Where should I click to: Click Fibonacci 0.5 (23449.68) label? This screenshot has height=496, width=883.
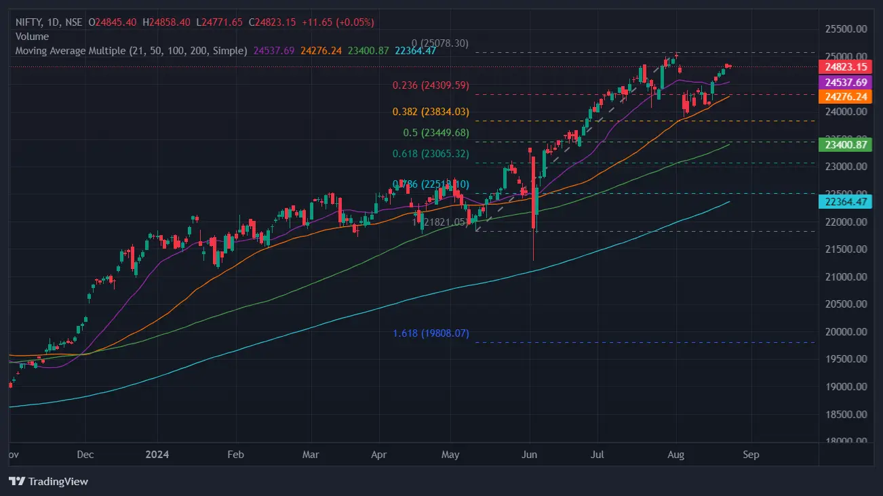point(436,133)
